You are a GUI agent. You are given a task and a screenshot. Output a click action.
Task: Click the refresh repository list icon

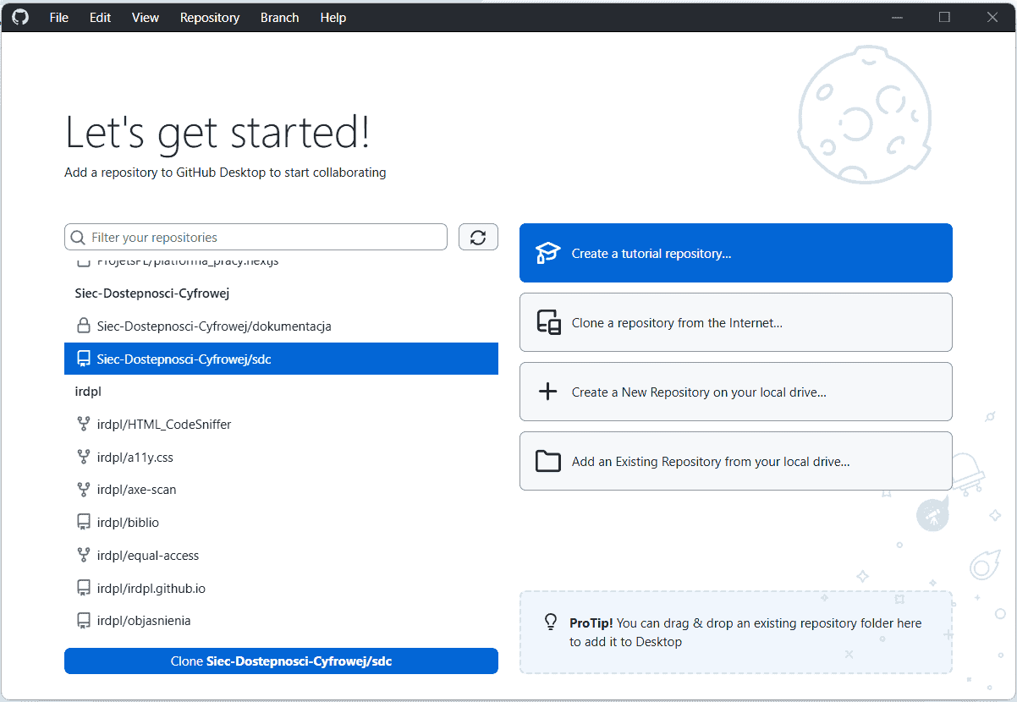pyautogui.click(x=478, y=238)
